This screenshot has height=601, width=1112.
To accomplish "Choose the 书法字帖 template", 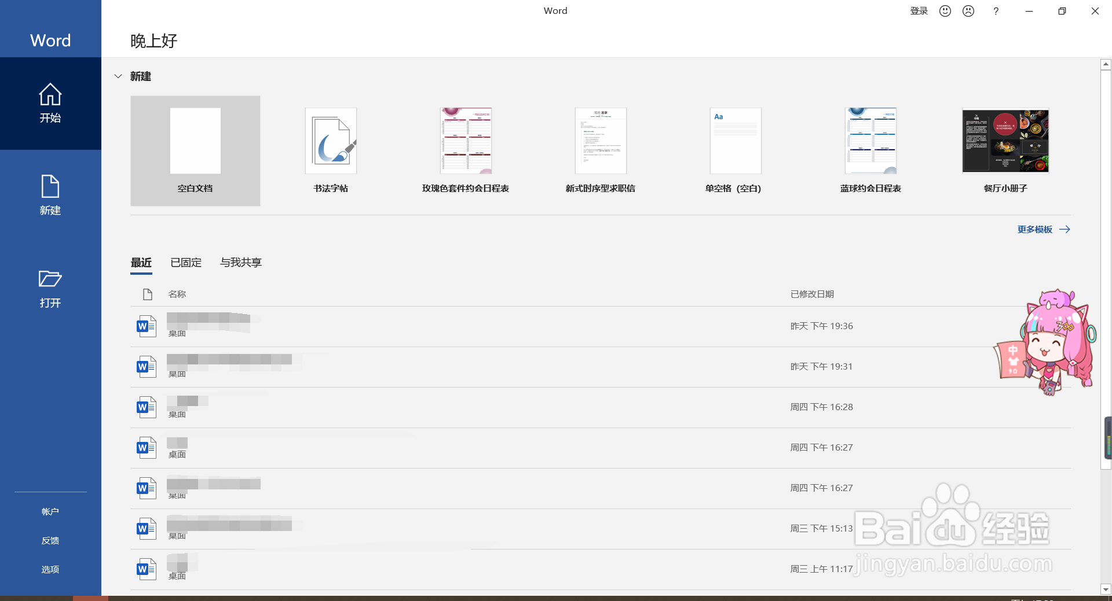I will tap(331, 151).
